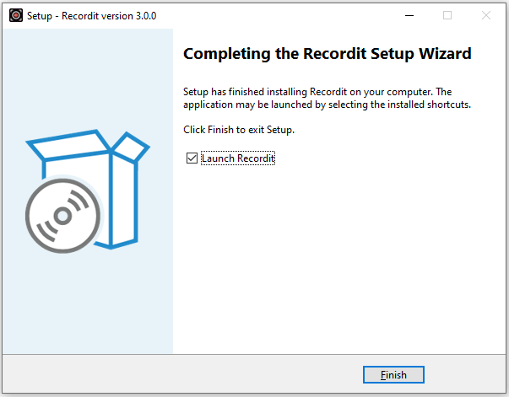Image resolution: width=509 pixels, height=397 pixels.
Task: Click the Recordit icon in title bar
Action: 15,15
